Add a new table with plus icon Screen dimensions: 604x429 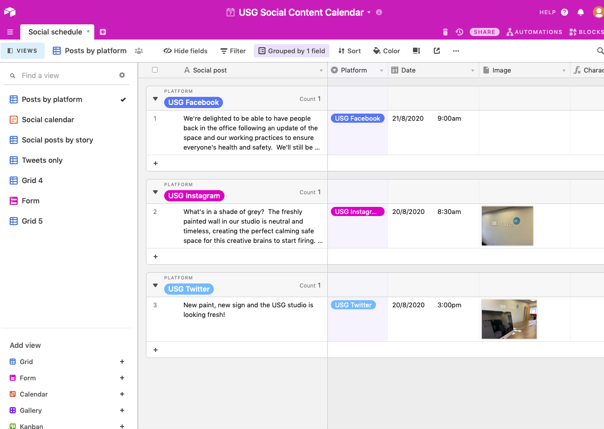pos(103,32)
